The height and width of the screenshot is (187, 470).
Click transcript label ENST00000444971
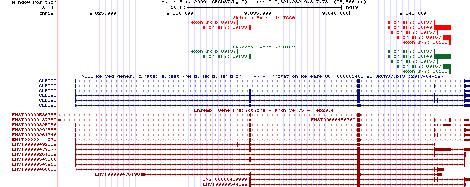[x=35, y=140]
